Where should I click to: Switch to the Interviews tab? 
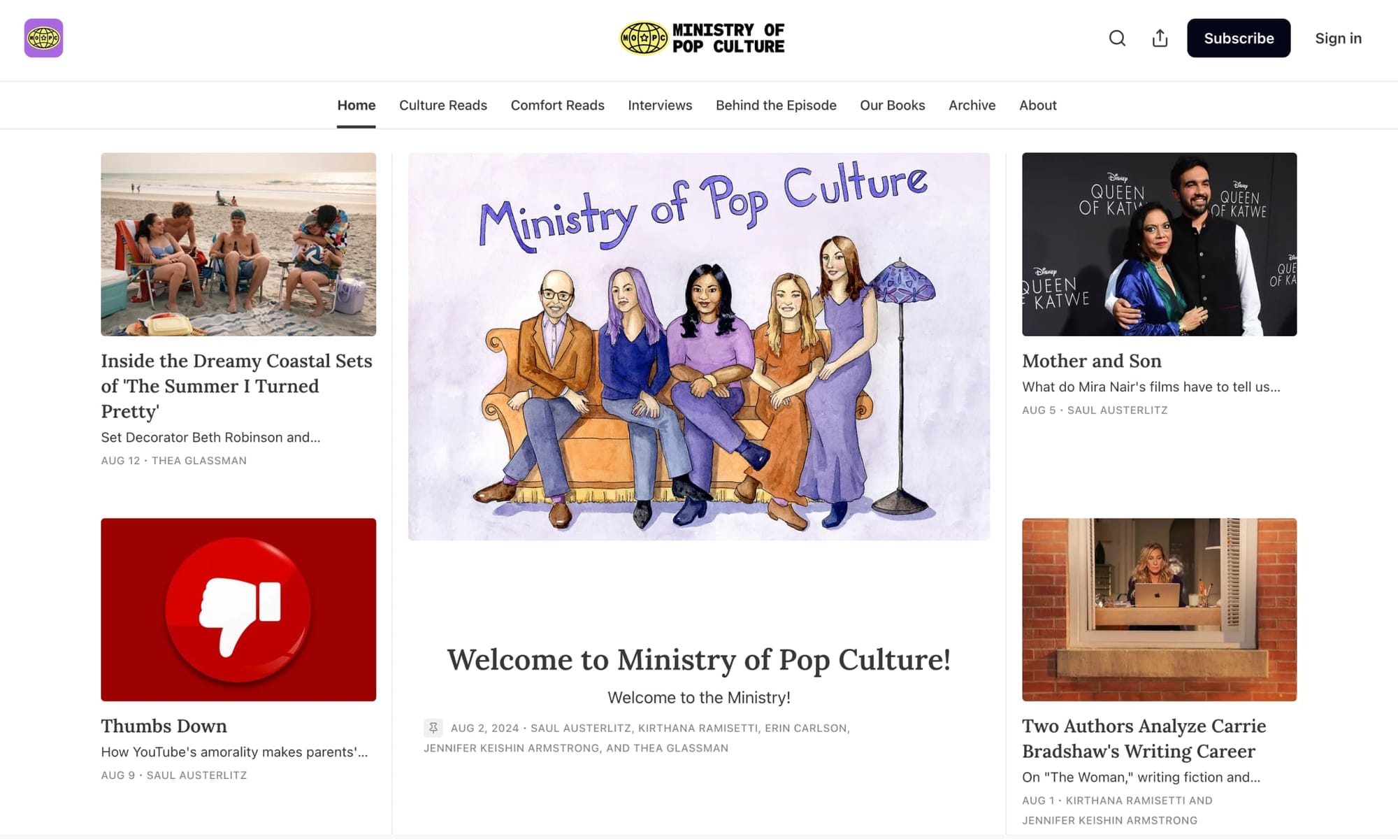tap(660, 105)
